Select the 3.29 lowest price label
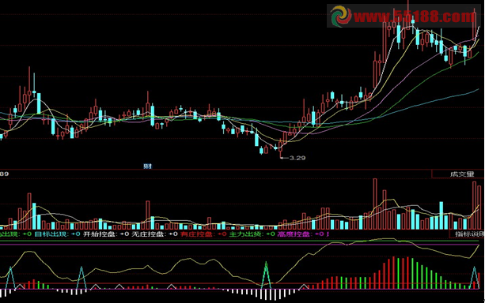This screenshot has width=485, height=303. pyautogui.click(x=297, y=158)
